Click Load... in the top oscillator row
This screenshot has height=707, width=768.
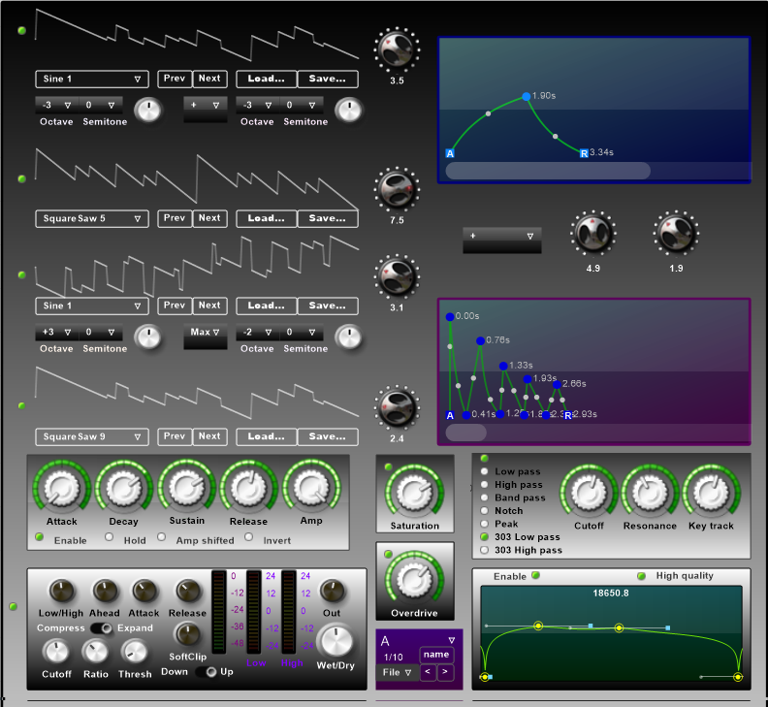tap(266, 79)
